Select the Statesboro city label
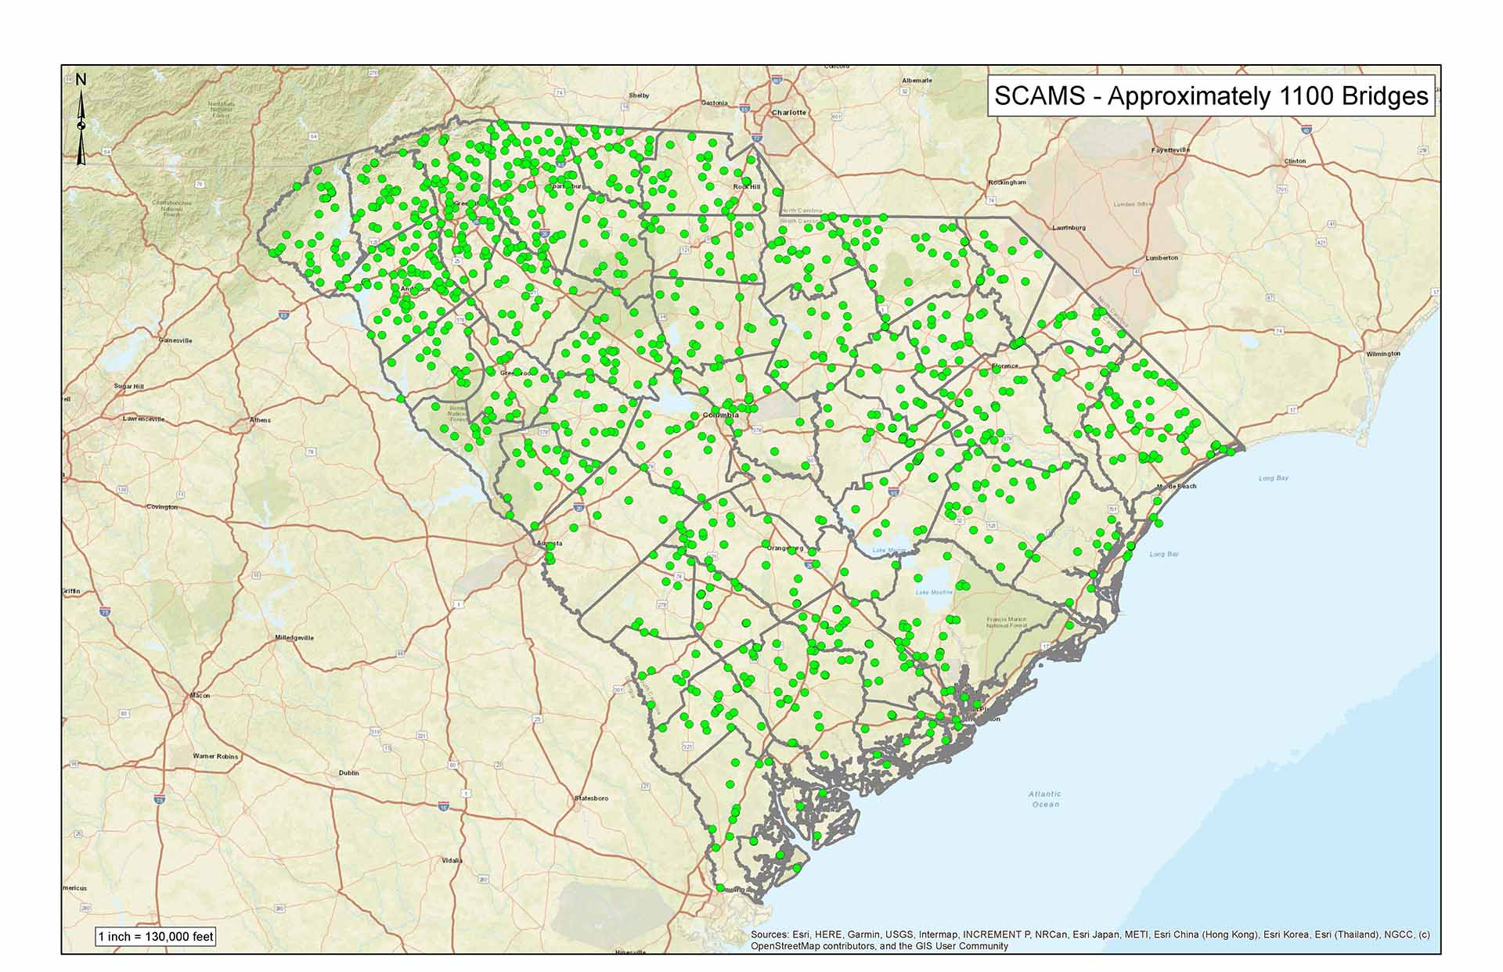The image size is (1503, 972). [x=591, y=798]
